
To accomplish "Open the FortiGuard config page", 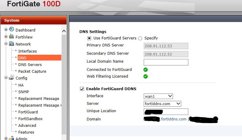I will point(28,112).
